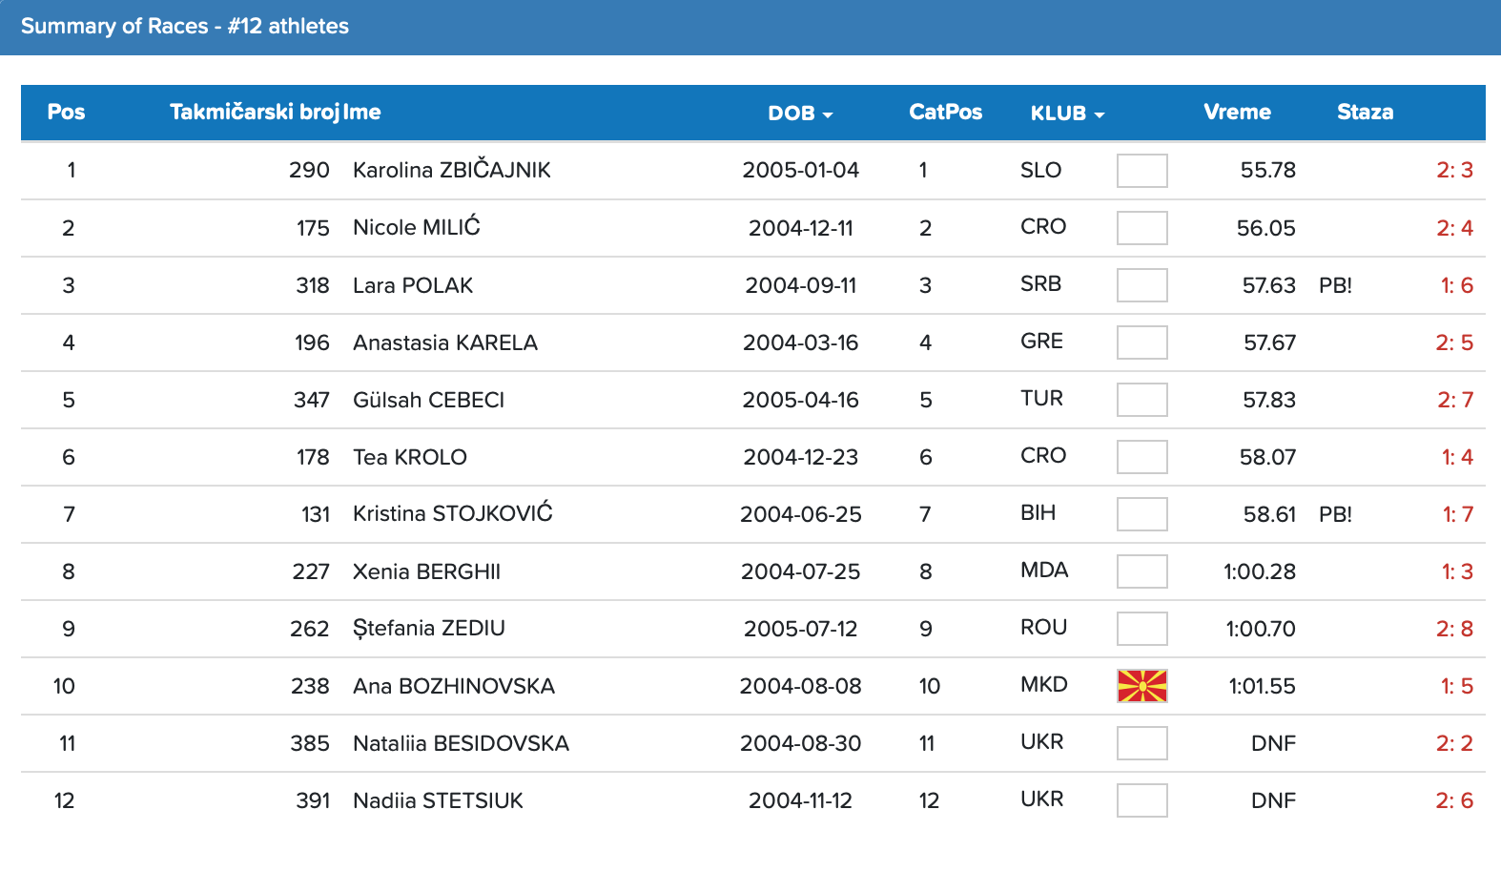The width and height of the screenshot is (1501, 872).
Task: Click the flag placeholder beside MDA
Action: point(1141,571)
